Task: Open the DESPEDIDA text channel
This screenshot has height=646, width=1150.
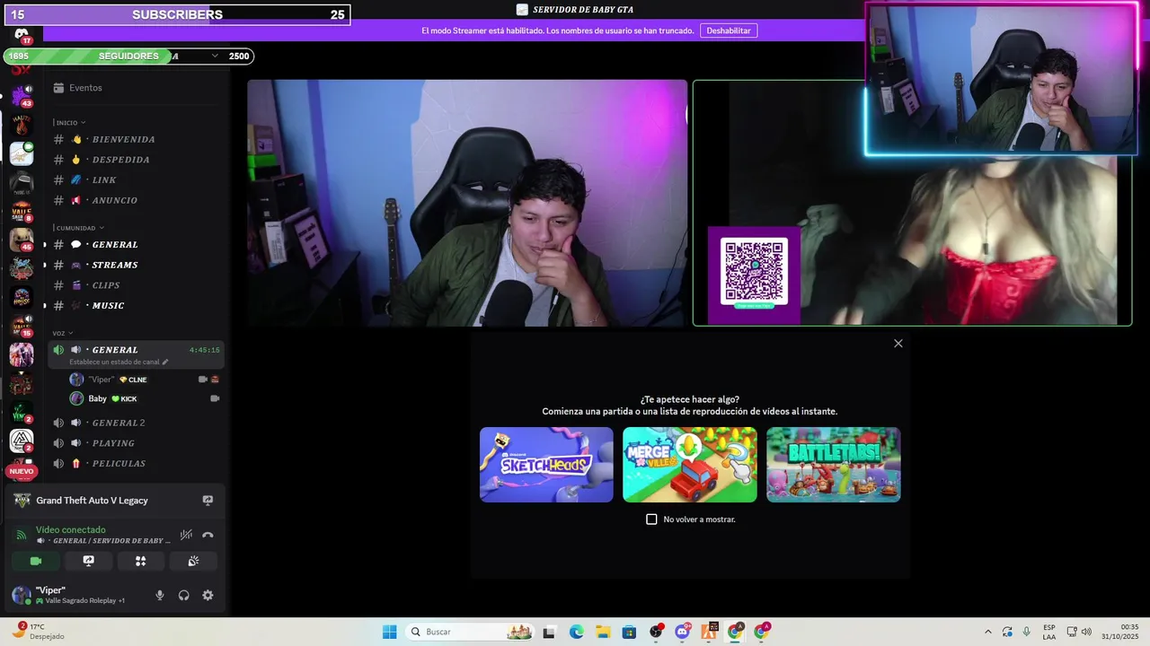Action: [136, 160]
